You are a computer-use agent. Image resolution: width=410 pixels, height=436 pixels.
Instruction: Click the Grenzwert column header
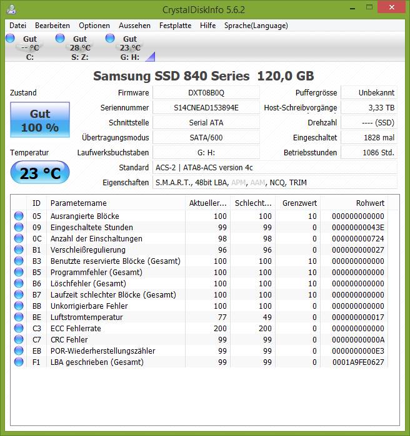(298, 203)
